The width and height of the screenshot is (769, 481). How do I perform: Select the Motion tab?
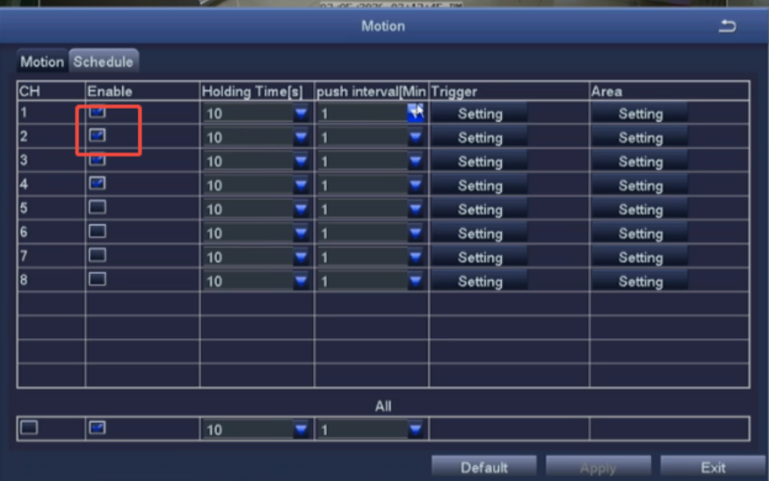click(42, 62)
